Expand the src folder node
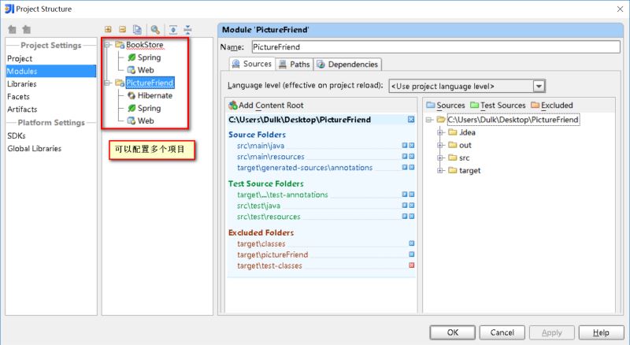Viewport: 630px width, 345px height. [440, 158]
